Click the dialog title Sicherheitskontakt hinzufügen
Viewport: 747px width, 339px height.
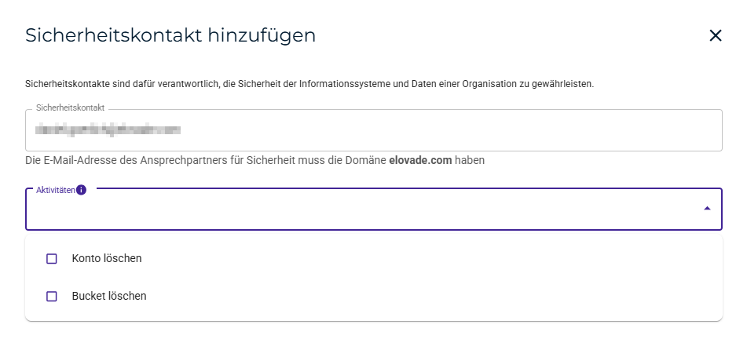pos(170,35)
